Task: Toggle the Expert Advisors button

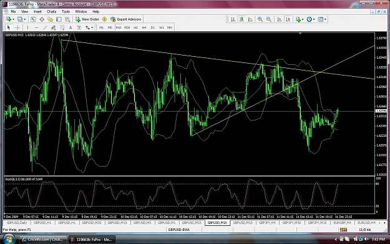Action: pos(126,19)
